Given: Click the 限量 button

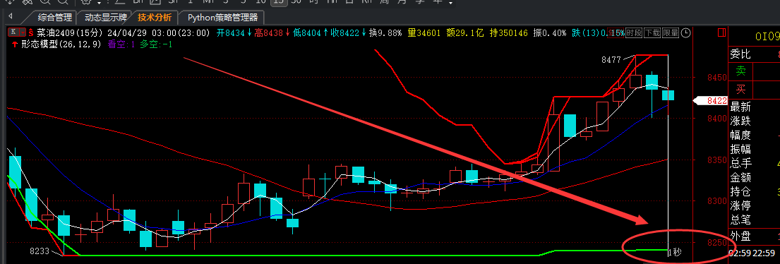Looking at the screenshot, I should pos(670,32).
